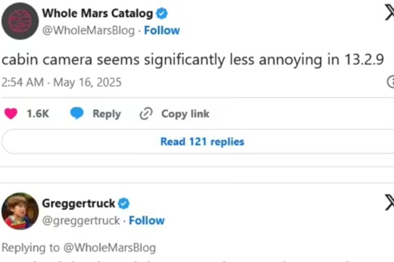The image size is (394, 262).
Task: Click the X logo on Whole Mars Catalog tweet
Action: pos(390,12)
